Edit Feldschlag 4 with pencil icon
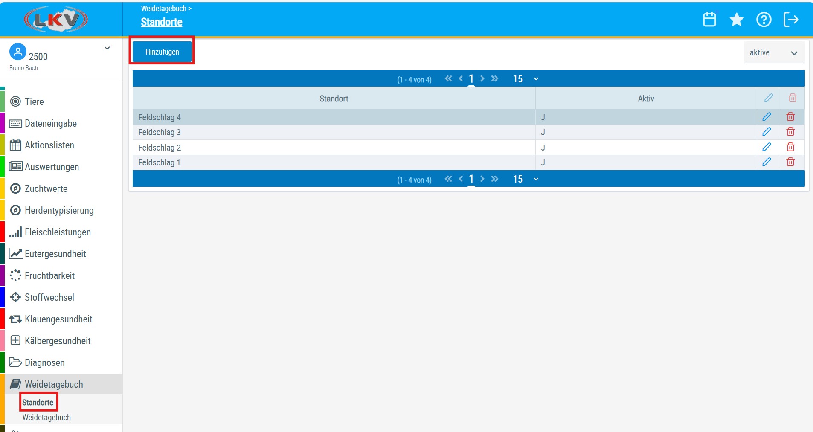Screen dimensions: 813x432 tap(767, 117)
